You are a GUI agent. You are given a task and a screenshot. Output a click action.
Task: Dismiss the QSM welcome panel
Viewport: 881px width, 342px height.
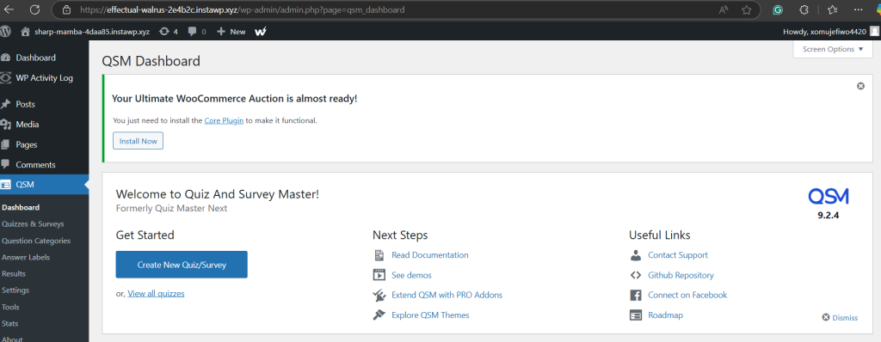point(840,317)
